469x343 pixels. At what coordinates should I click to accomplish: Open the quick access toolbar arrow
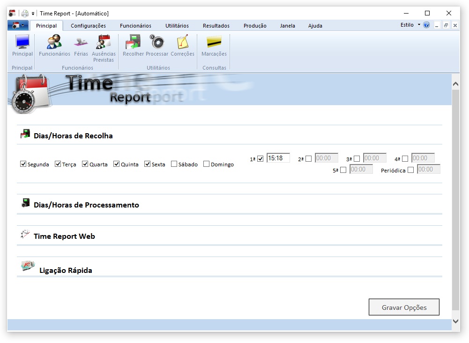[x=33, y=14]
